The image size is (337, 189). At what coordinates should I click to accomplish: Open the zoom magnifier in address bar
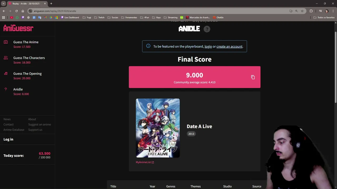296,11
